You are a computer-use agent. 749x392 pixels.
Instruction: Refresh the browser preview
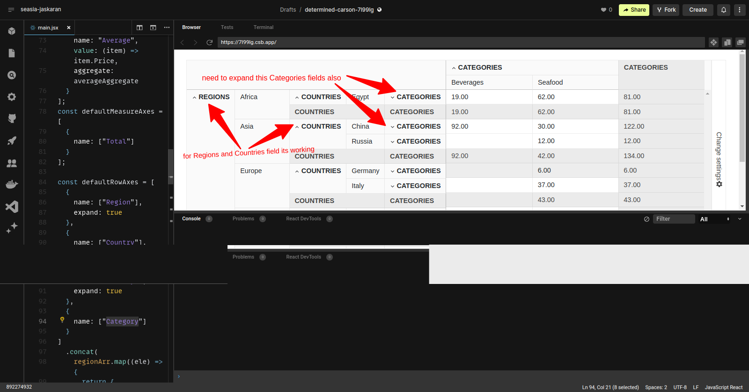(209, 43)
